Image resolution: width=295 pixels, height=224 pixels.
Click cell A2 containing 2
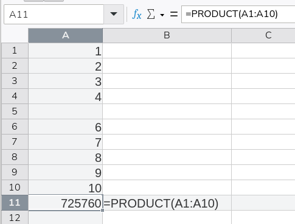(x=66, y=66)
